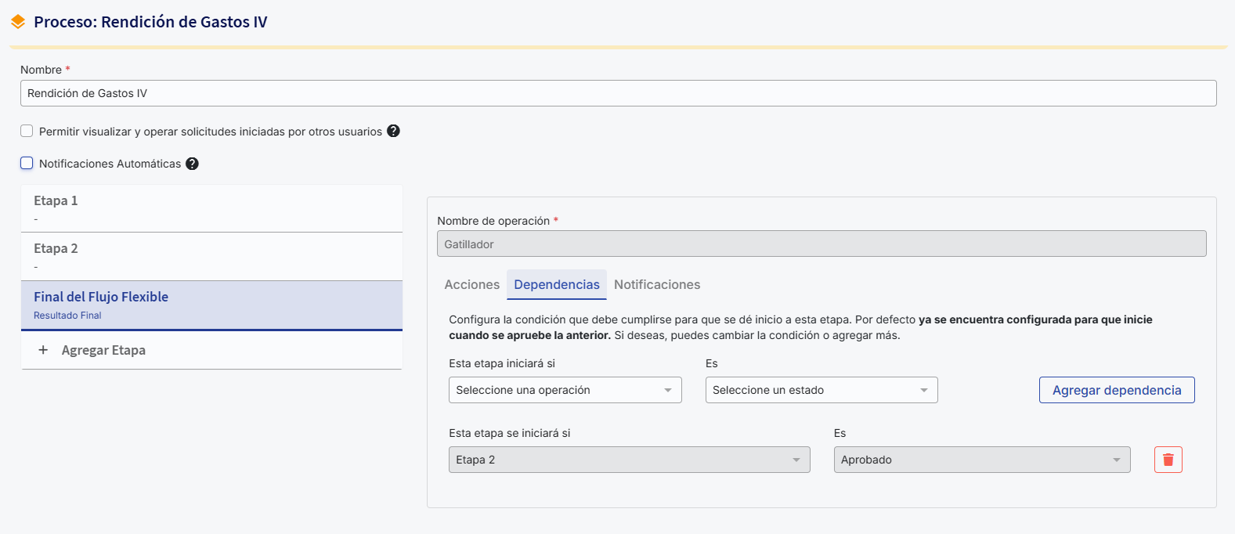
Task: Click the Nombre input field
Action: pyautogui.click(x=618, y=93)
